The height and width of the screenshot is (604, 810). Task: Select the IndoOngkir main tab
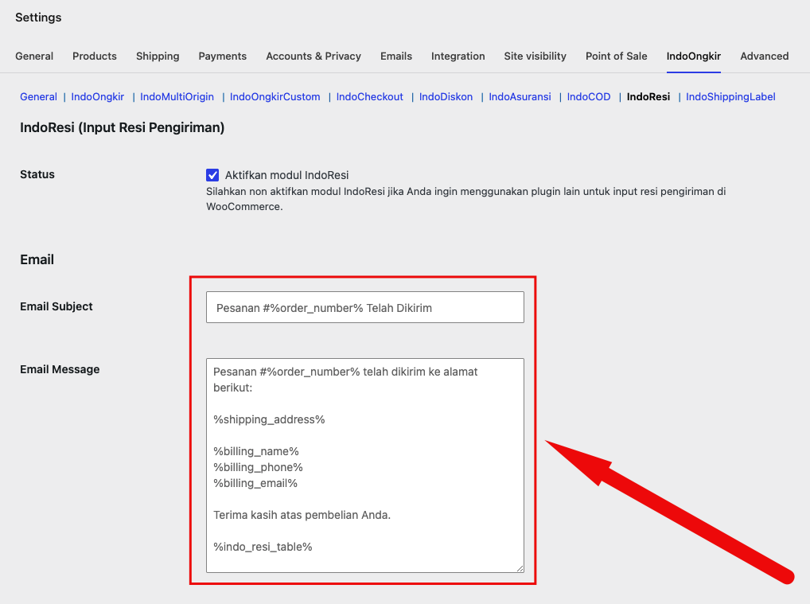(694, 56)
